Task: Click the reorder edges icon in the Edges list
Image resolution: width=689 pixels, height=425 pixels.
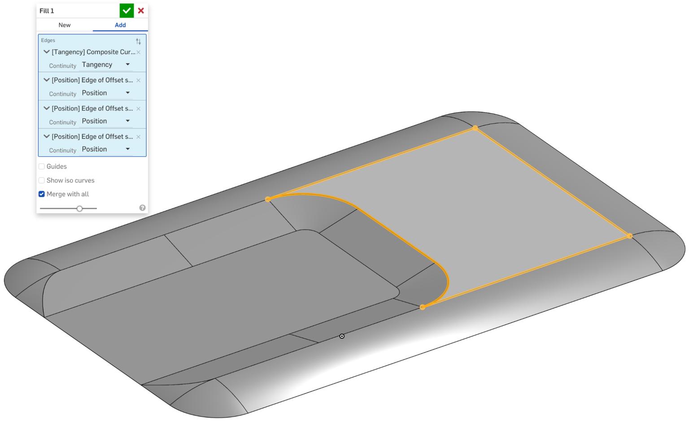Action: [138, 41]
